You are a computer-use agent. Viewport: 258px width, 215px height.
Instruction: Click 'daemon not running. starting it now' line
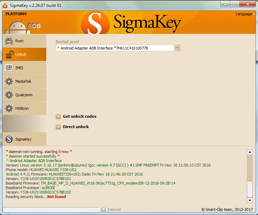click(x=39, y=152)
